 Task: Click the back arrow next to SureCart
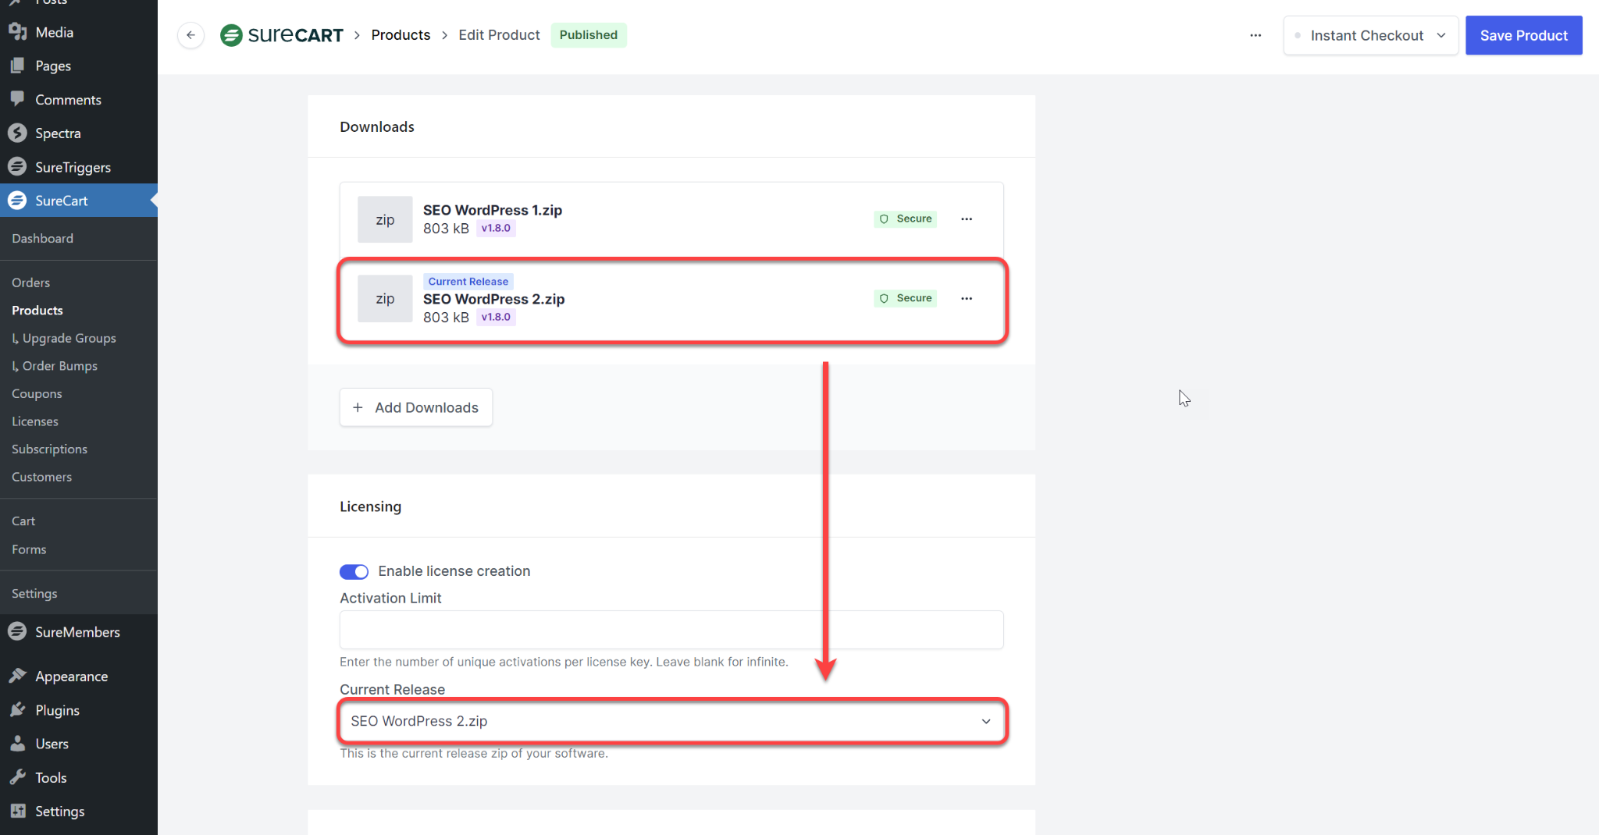[x=191, y=35]
